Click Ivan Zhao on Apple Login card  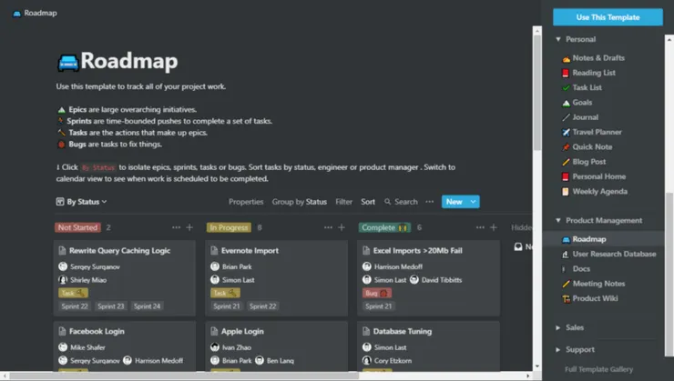[x=230, y=347]
